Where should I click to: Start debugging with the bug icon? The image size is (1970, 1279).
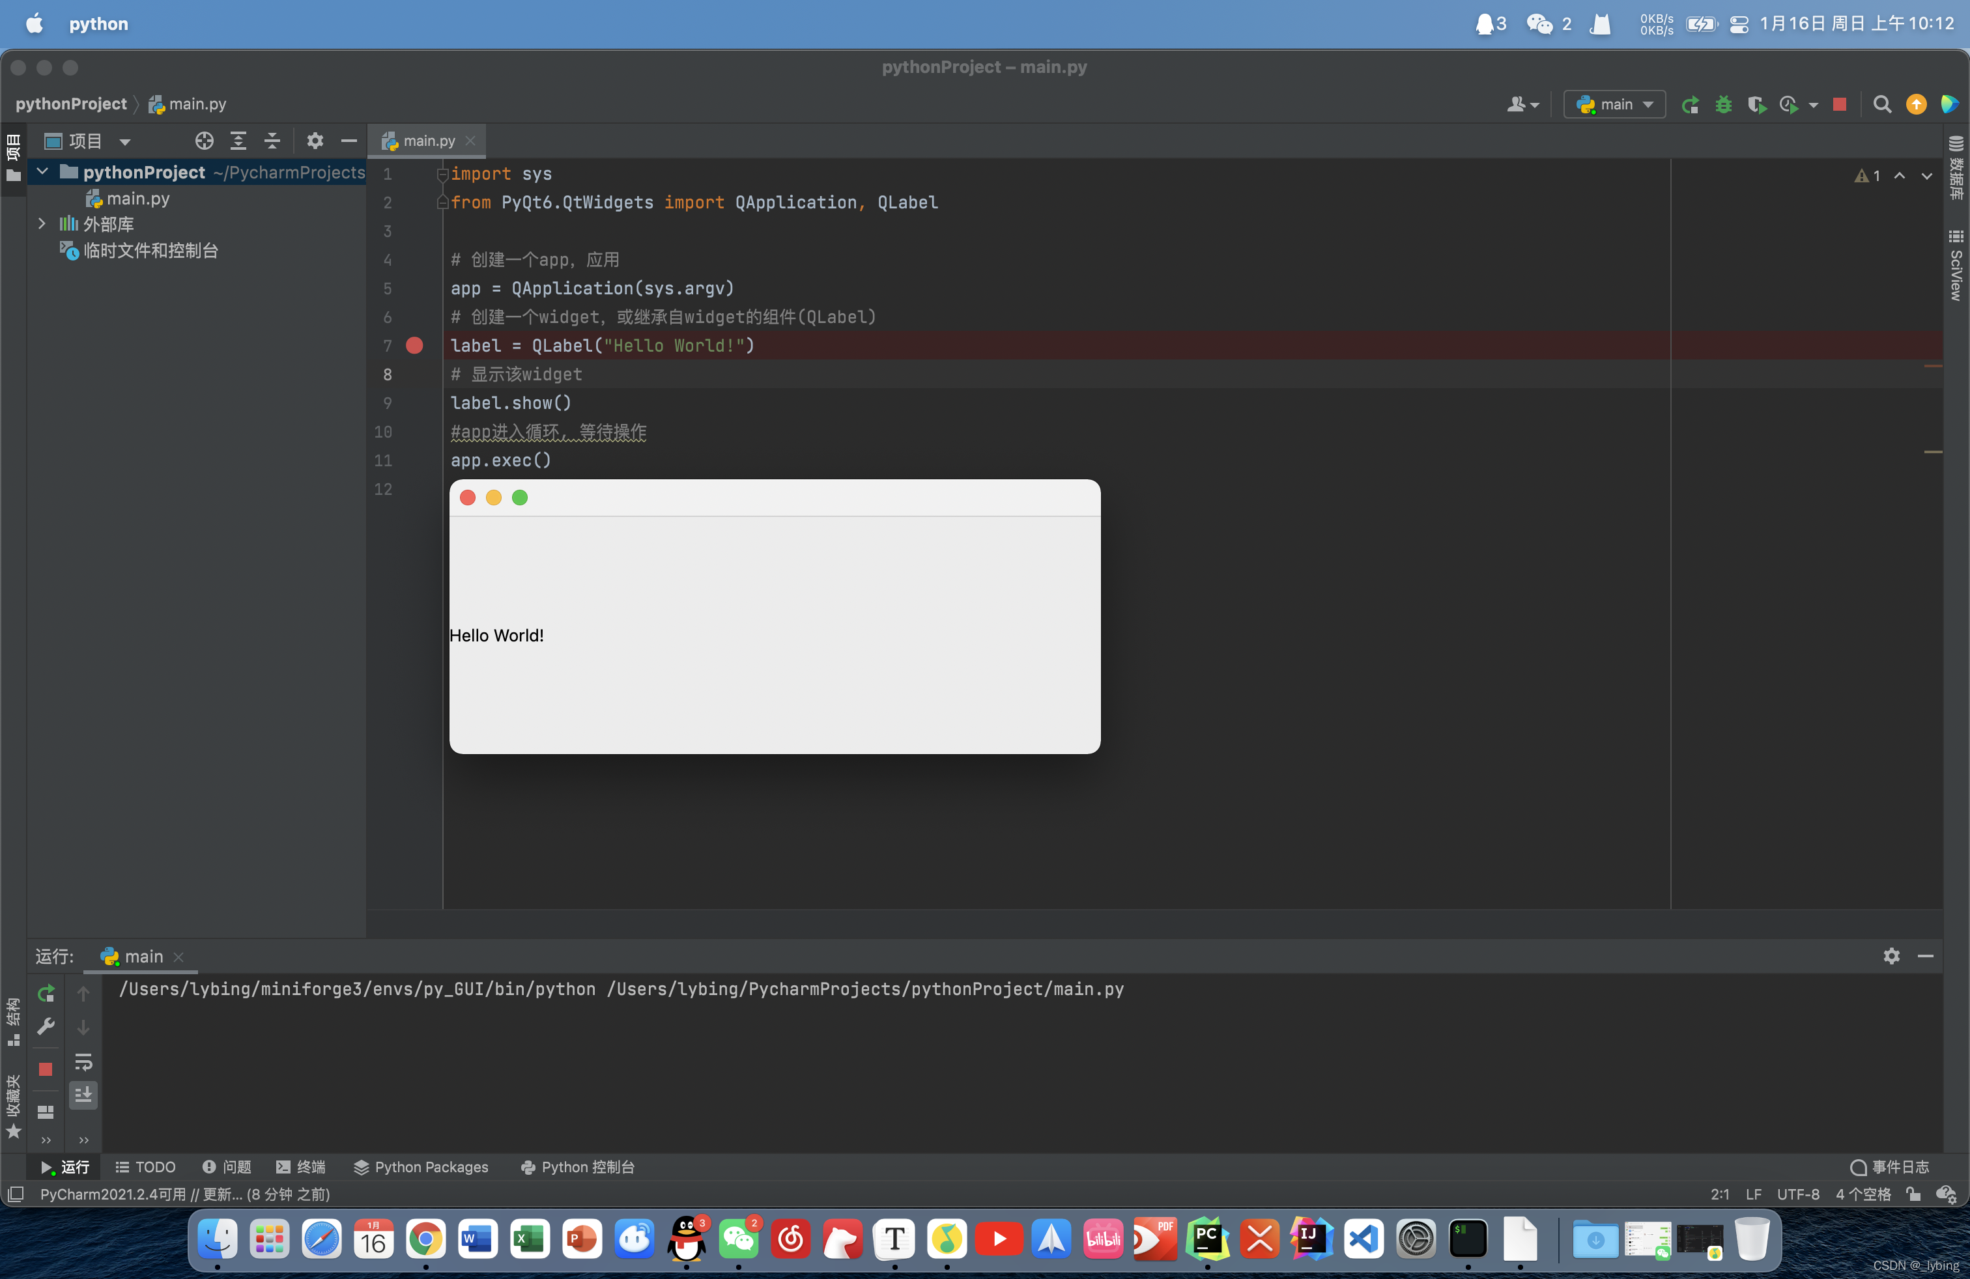click(x=1723, y=104)
